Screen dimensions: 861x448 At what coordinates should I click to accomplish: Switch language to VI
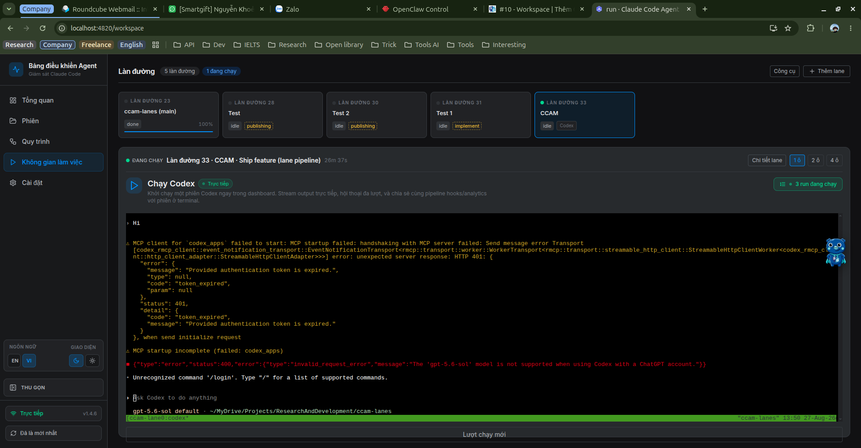(29, 361)
